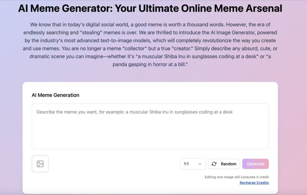Click the picture placeholder icon below the prompt box
The image size is (307, 195).
tap(40, 164)
